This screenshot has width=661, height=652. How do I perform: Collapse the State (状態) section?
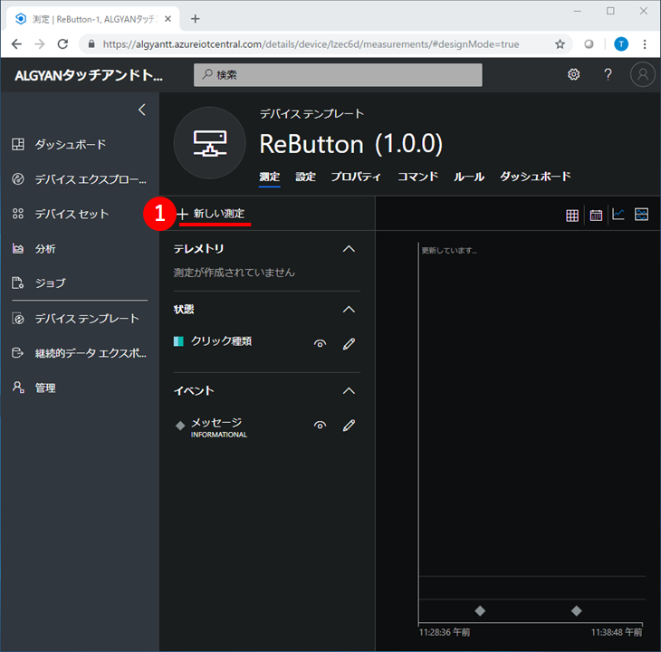click(x=349, y=310)
